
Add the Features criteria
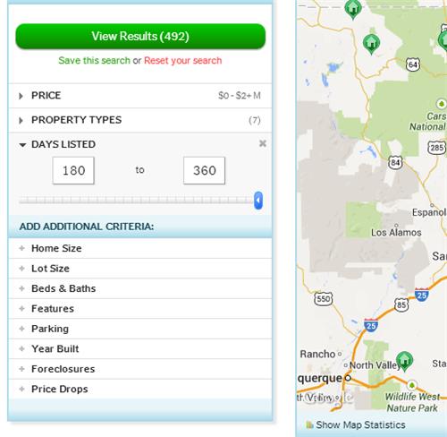coord(140,309)
